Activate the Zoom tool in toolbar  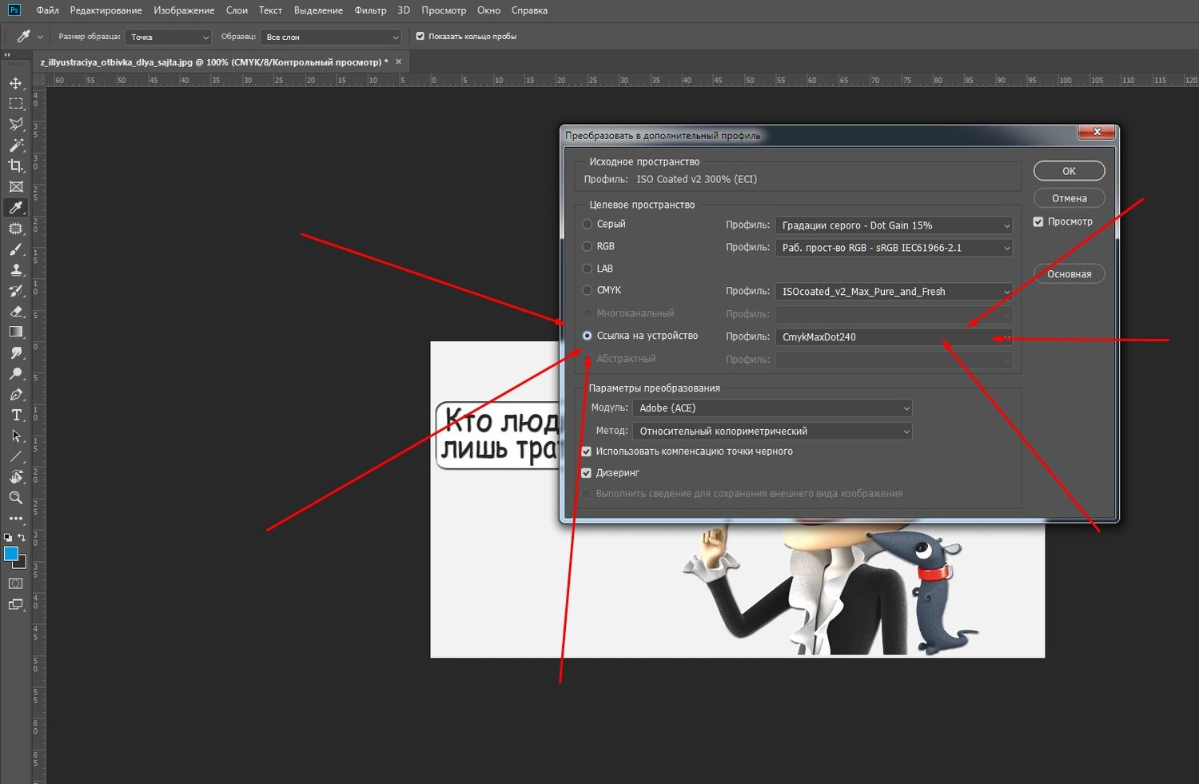point(16,498)
